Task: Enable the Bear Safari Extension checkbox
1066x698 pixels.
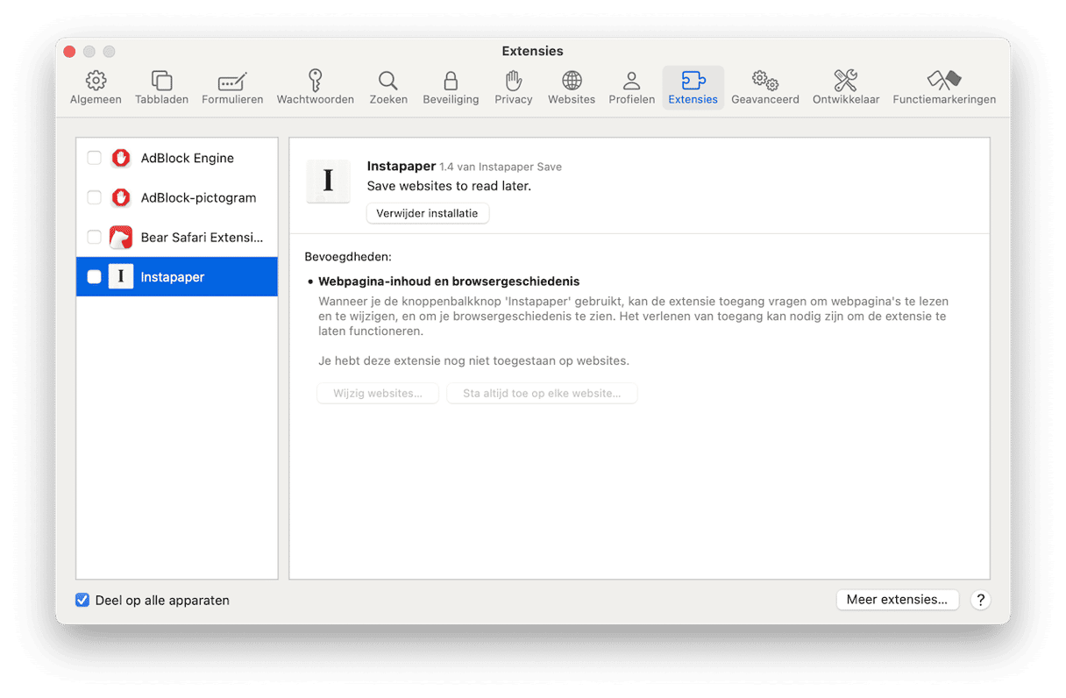Action: click(94, 237)
